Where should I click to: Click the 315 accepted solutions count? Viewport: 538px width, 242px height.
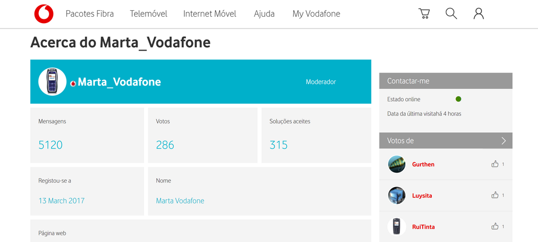coord(279,145)
